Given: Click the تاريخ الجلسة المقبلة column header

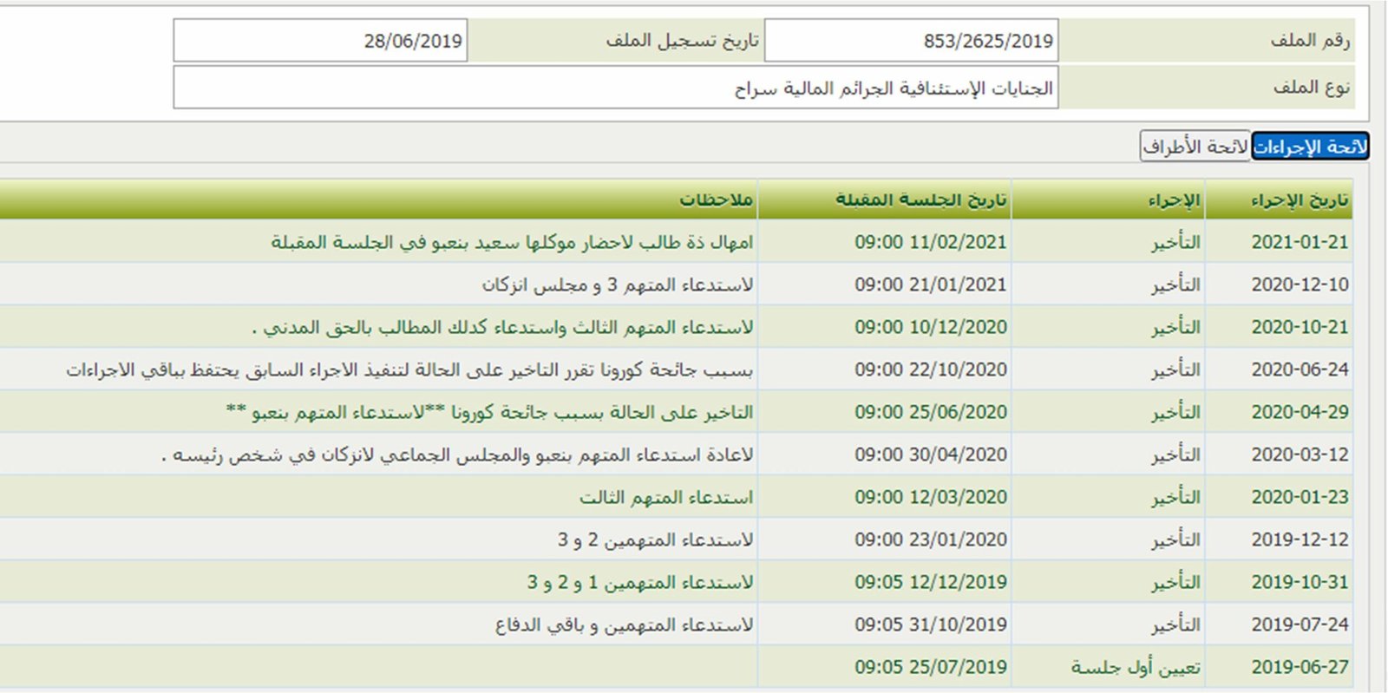Looking at the screenshot, I should [x=920, y=200].
